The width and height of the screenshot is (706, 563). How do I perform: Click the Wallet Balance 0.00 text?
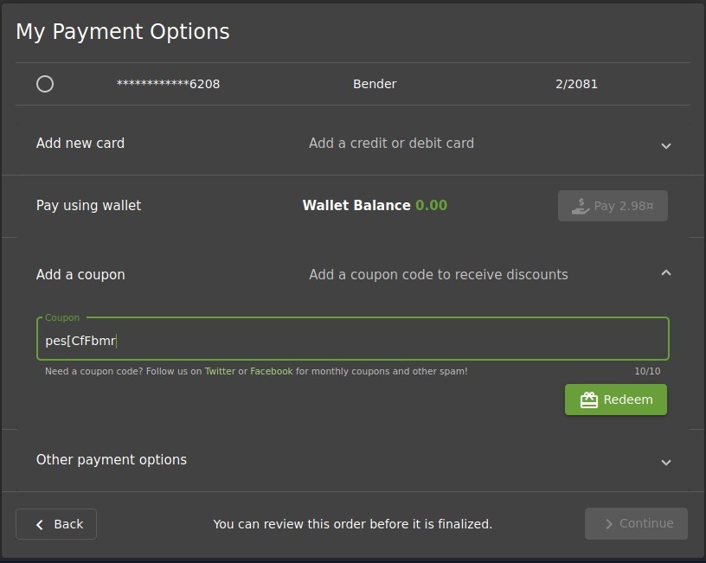(x=374, y=206)
